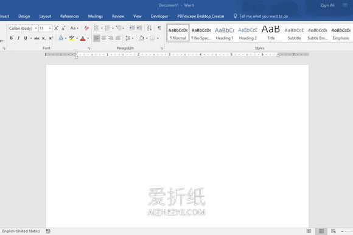The height and width of the screenshot is (235, 353).
Task: Open Change Case Aa dropdown
Action: [x=74, y=28]
